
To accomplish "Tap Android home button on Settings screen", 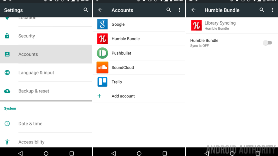I will coord(46,153).
